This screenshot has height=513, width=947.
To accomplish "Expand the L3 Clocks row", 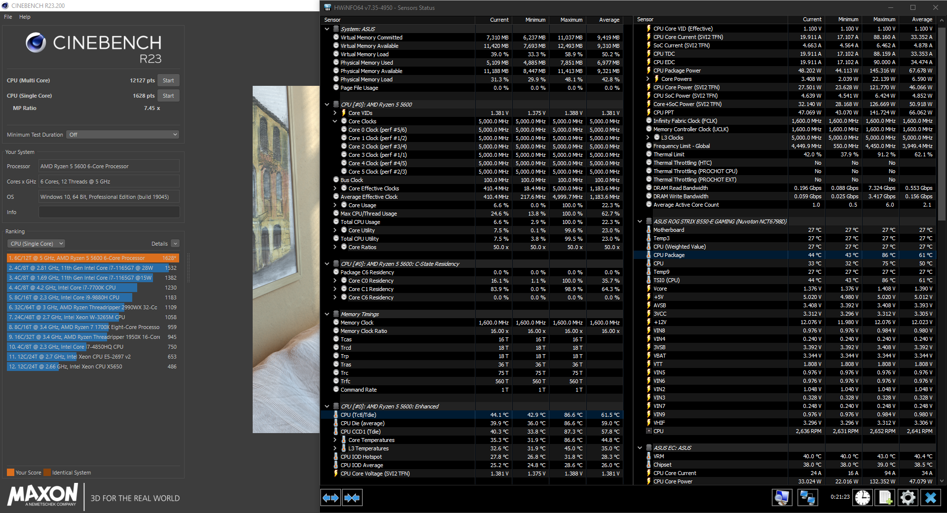I will click(x=647, y=138).
